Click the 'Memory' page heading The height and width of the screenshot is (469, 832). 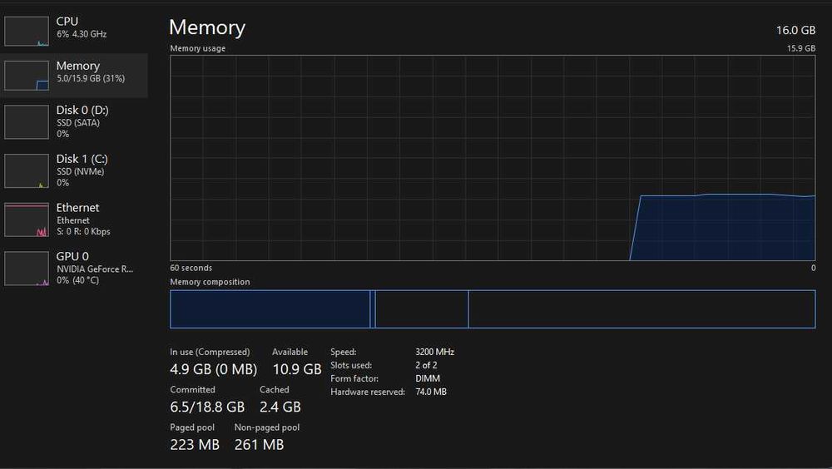pyautogui.click(x=207, y=27)
